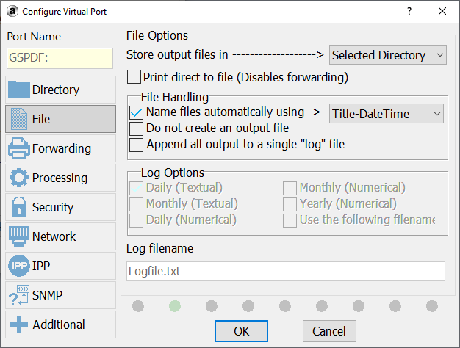Click the Security padlock icon

click(x=19, y=207)
